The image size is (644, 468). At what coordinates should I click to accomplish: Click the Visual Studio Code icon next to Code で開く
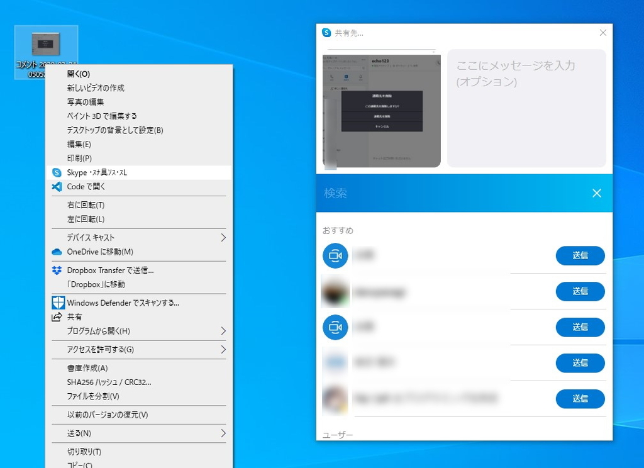[57, 187]
